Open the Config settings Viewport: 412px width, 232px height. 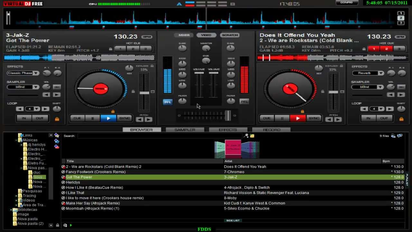pyautogui.click(x=347, y=2)
